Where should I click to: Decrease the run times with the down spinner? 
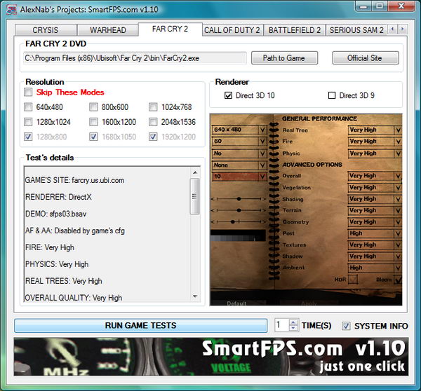point(293,328)
